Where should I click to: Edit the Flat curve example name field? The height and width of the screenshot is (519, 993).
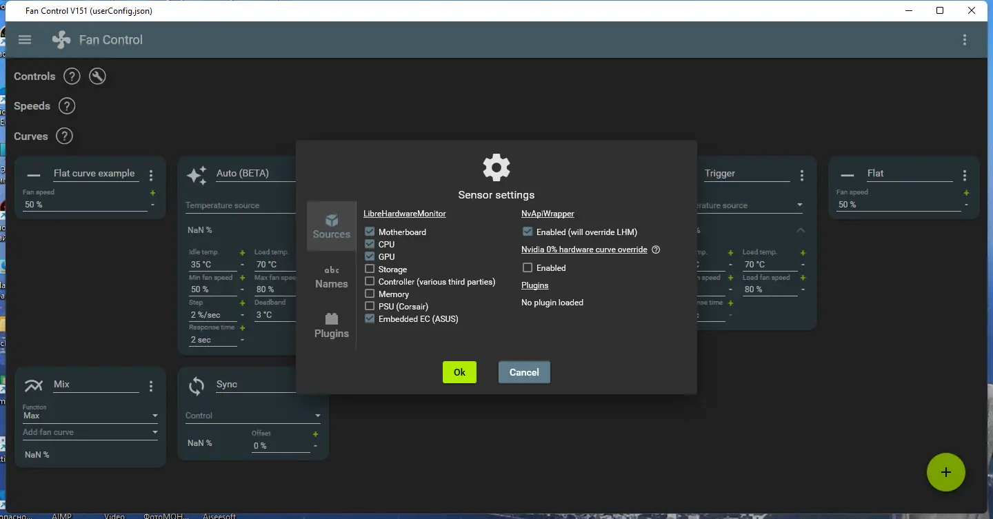[x=96, y=174]
